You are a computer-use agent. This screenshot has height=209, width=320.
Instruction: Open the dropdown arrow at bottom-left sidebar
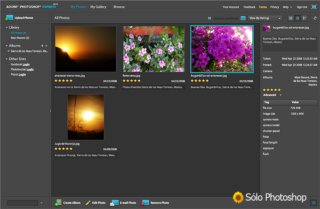[42, 203]
